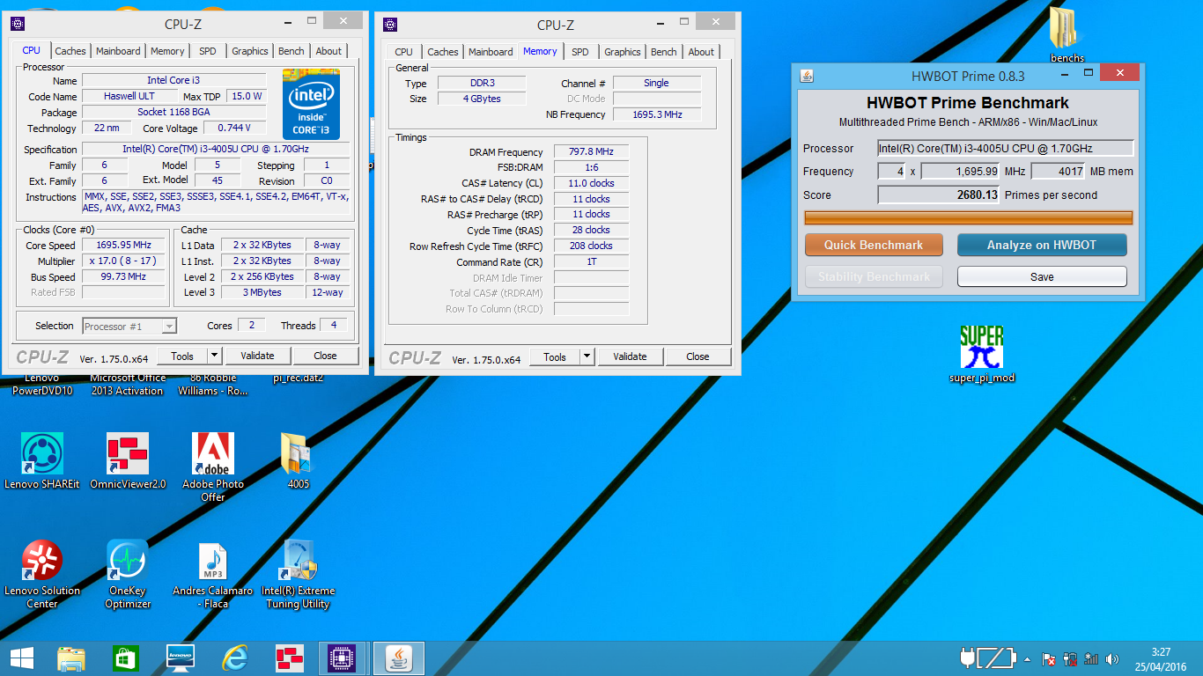Open the red OmnicViewer taskbar icon
The width and height of the screenshot is (1203, 676).
(x=290, y=658)
